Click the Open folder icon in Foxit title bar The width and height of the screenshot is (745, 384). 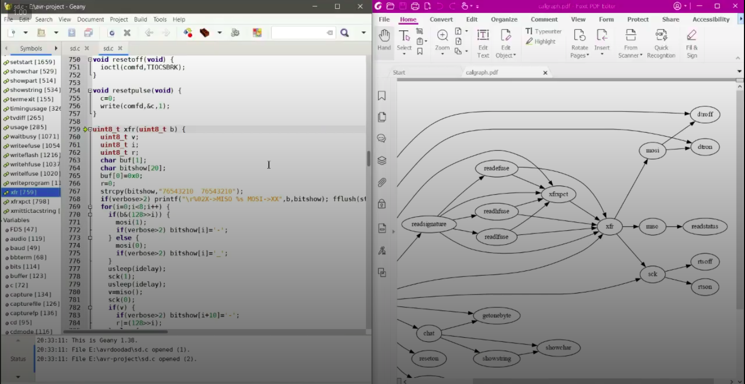click(x=390, y=6)
